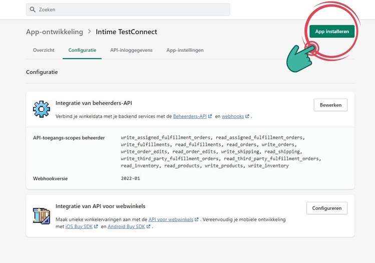Switch to the Overzicht tab
Image resolution: width=375 pixels, height=263 pixels.
tap(44, 50)
